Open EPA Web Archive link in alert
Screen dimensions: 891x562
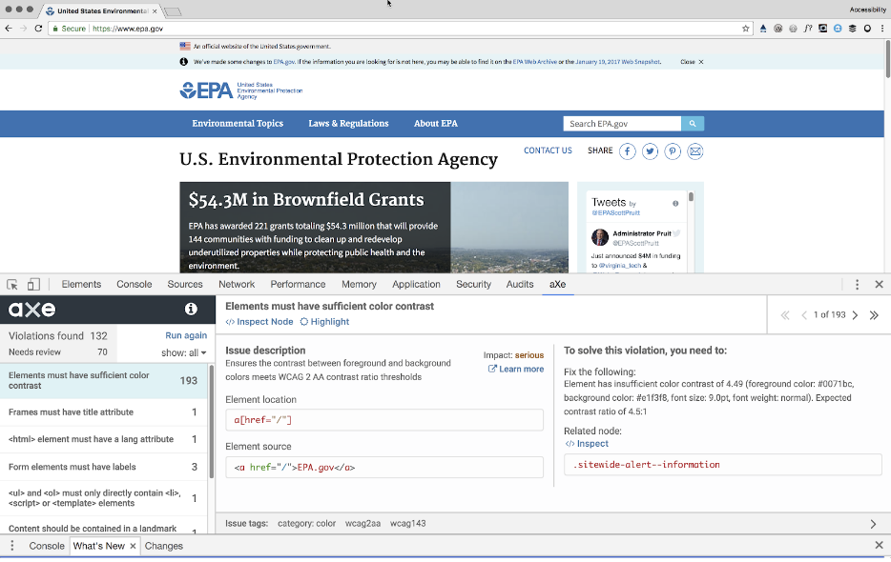click(x=535, y=62)
